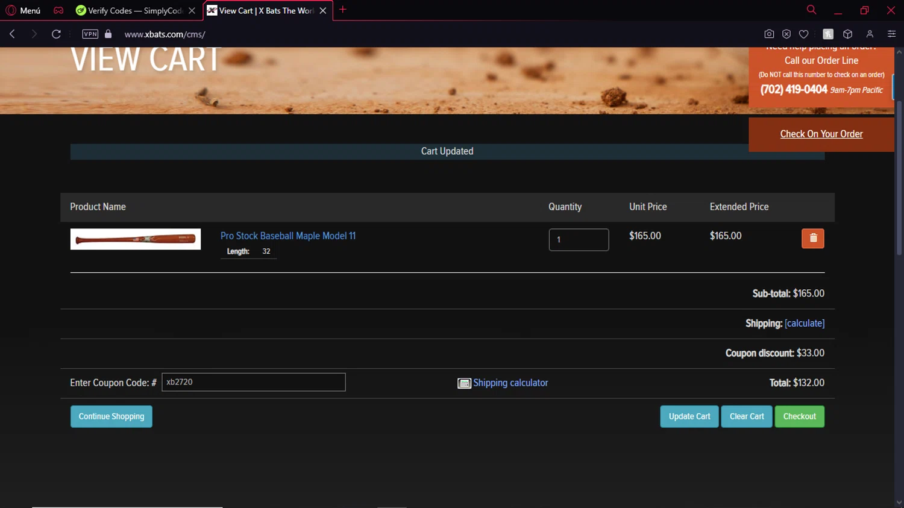Click the baseball bat product thumbnail

coord(136,239)
